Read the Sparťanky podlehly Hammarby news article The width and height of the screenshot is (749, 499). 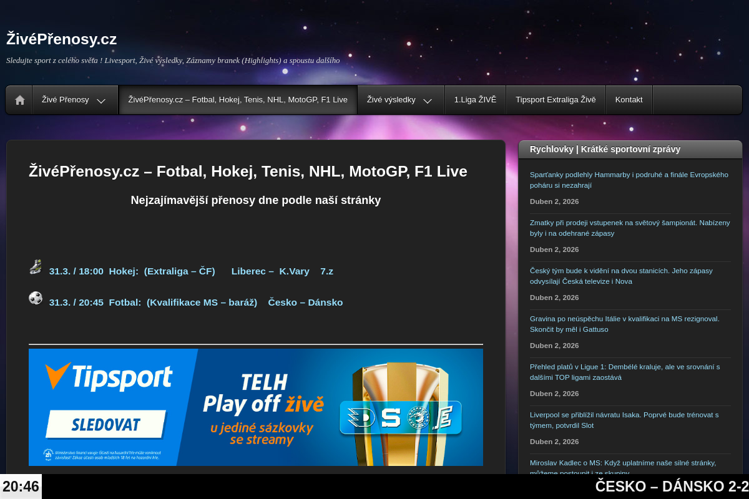coord(629,180)
